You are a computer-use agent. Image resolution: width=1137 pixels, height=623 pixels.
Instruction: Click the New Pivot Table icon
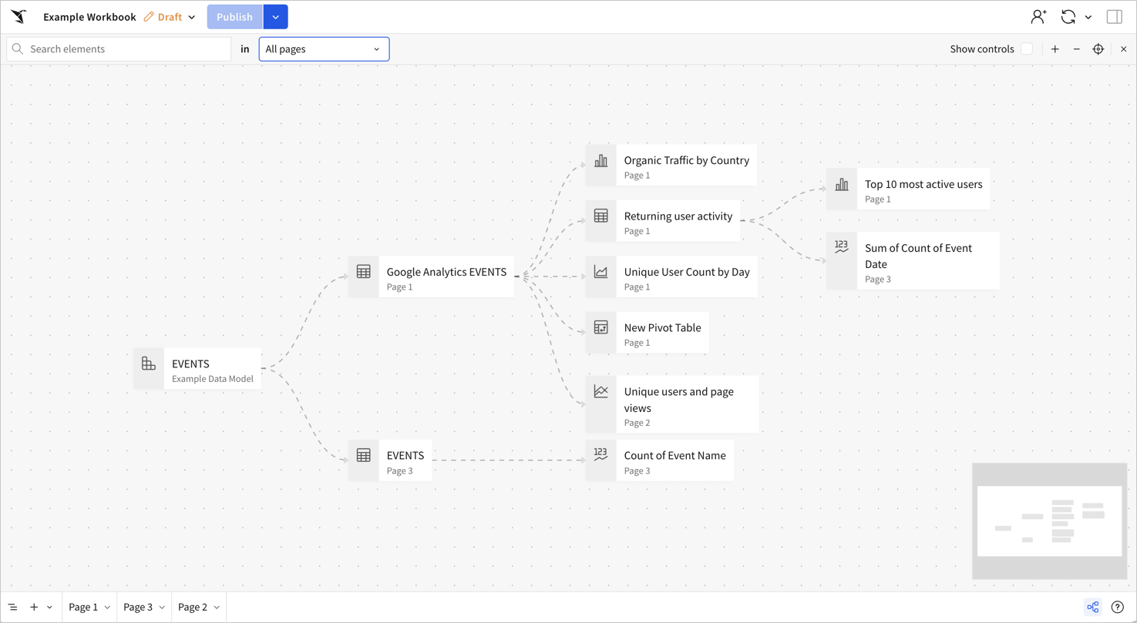tap(601, 327)
